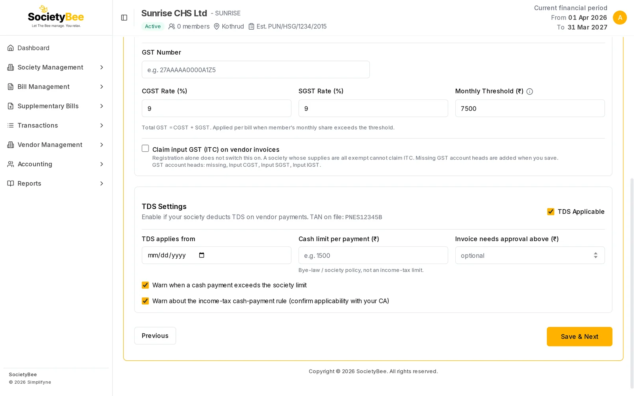The height and width of the screenshot is (396, 634).
Task: Toggle cash payment exceeds society limit warning
Action: click(x=145, y=285)
